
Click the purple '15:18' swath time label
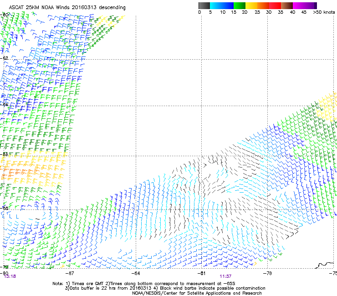(x=10, y=276)
